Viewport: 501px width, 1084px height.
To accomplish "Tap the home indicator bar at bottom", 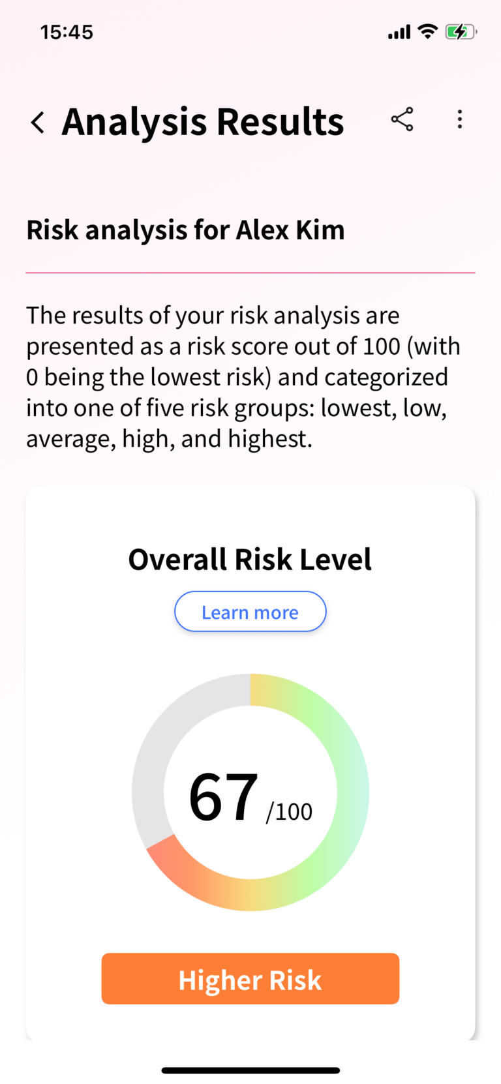I will click(250, 1070).
